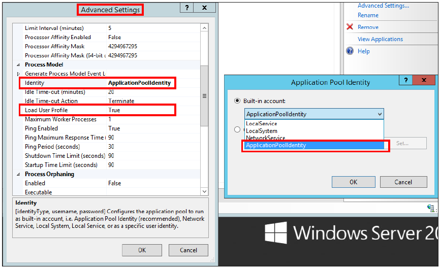The height and width of the screenshot is (268, 440).
Task: Click the Application Pool Identity help button
Action: tap(405, 81)
